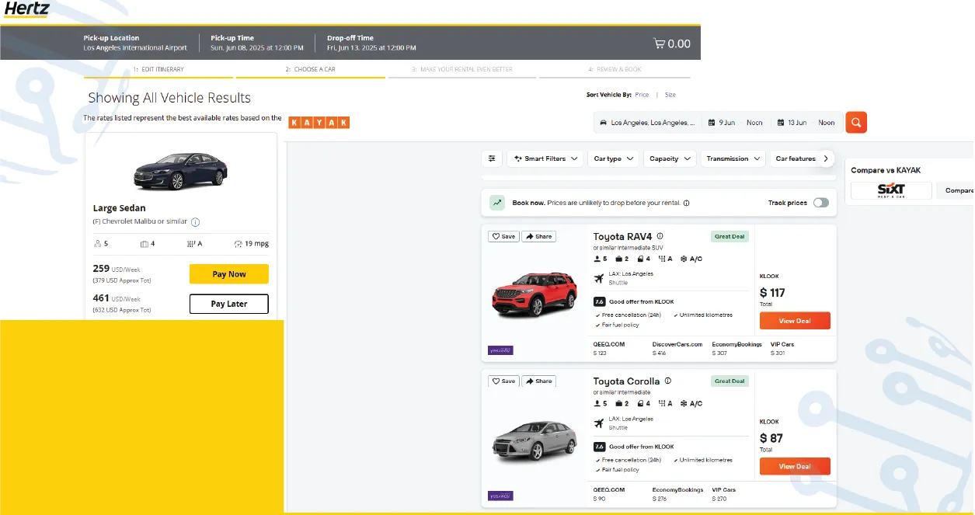Image resolution: width=975 pixels, height=515 pixels.
Task: Toggle Save on the Toyota Corolla
Action: pyautogui.click(x=503, y=381)
